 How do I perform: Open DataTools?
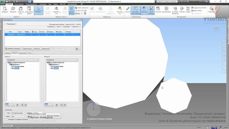tap(211, 10)
